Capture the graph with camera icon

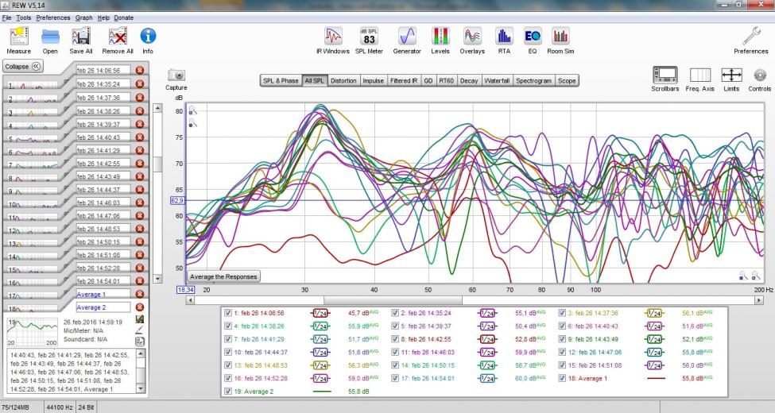(176, 75)
